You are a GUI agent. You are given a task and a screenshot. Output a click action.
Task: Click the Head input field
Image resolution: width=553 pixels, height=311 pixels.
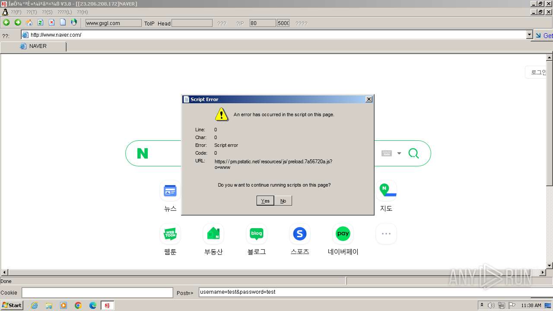pos(192,23)
